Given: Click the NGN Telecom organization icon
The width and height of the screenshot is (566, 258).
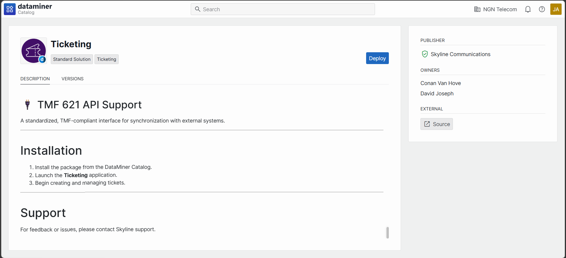Looking at the screenshot, I should 477,9.
